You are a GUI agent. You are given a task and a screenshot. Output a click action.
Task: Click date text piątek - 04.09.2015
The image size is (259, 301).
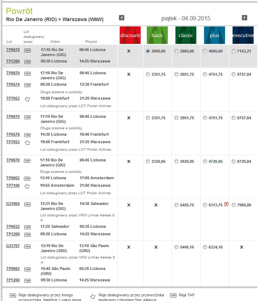coord(186,19)
